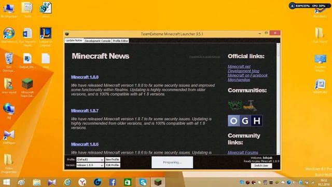
Task: Open the Output_Me... file on desktop
Action: tap(27, 61)
